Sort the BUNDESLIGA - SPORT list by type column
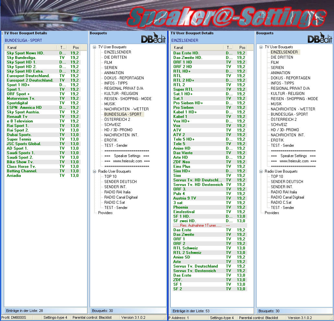 pyautogui.click(x=62, y=48)
